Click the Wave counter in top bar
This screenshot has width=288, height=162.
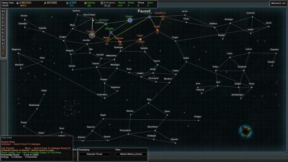click(x=150, y=4)
